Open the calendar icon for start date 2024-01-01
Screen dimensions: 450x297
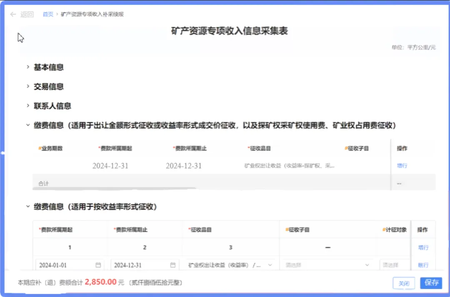[x=98, y=265]
